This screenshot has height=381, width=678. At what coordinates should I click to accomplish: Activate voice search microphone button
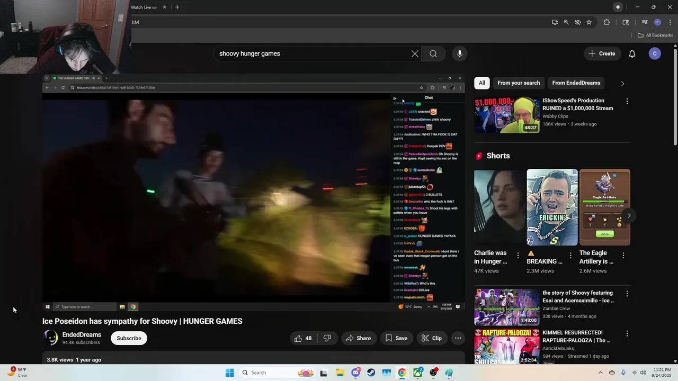point(459,53)
